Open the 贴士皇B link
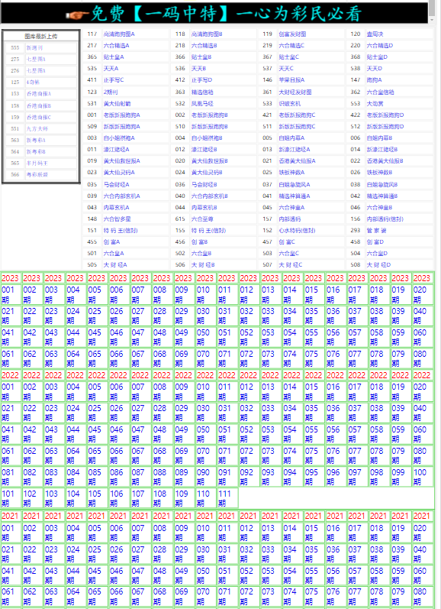Viewport: 441px width, 609px height. 201,57
